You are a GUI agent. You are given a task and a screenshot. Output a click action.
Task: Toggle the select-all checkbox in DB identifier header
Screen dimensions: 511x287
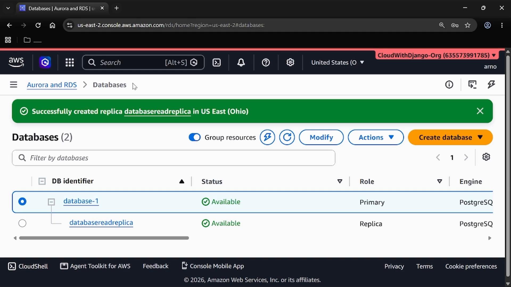click(42, 182)
